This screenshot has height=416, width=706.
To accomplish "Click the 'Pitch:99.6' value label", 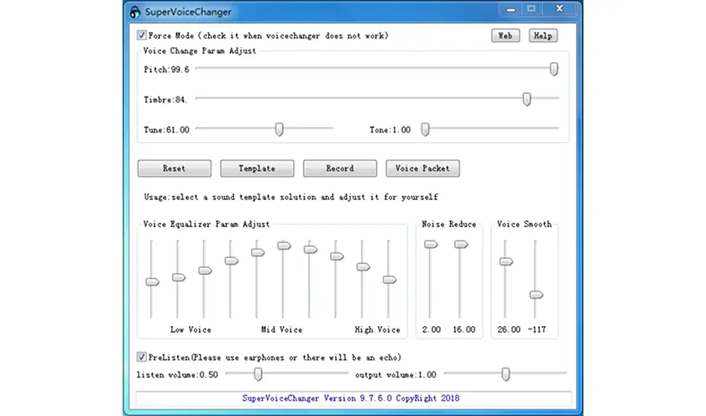I will [x=166, y=70].
